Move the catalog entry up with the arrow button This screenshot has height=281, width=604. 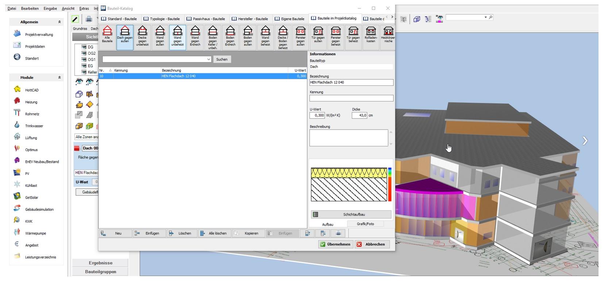coord(307,233)
